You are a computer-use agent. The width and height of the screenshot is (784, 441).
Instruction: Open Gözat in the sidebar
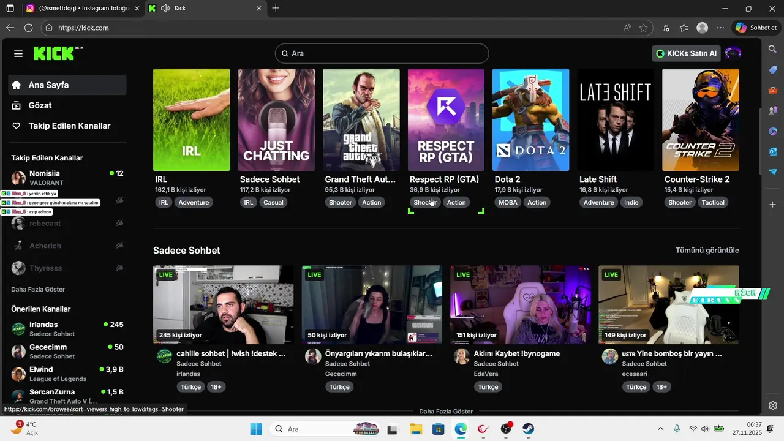tap(67, 105)
